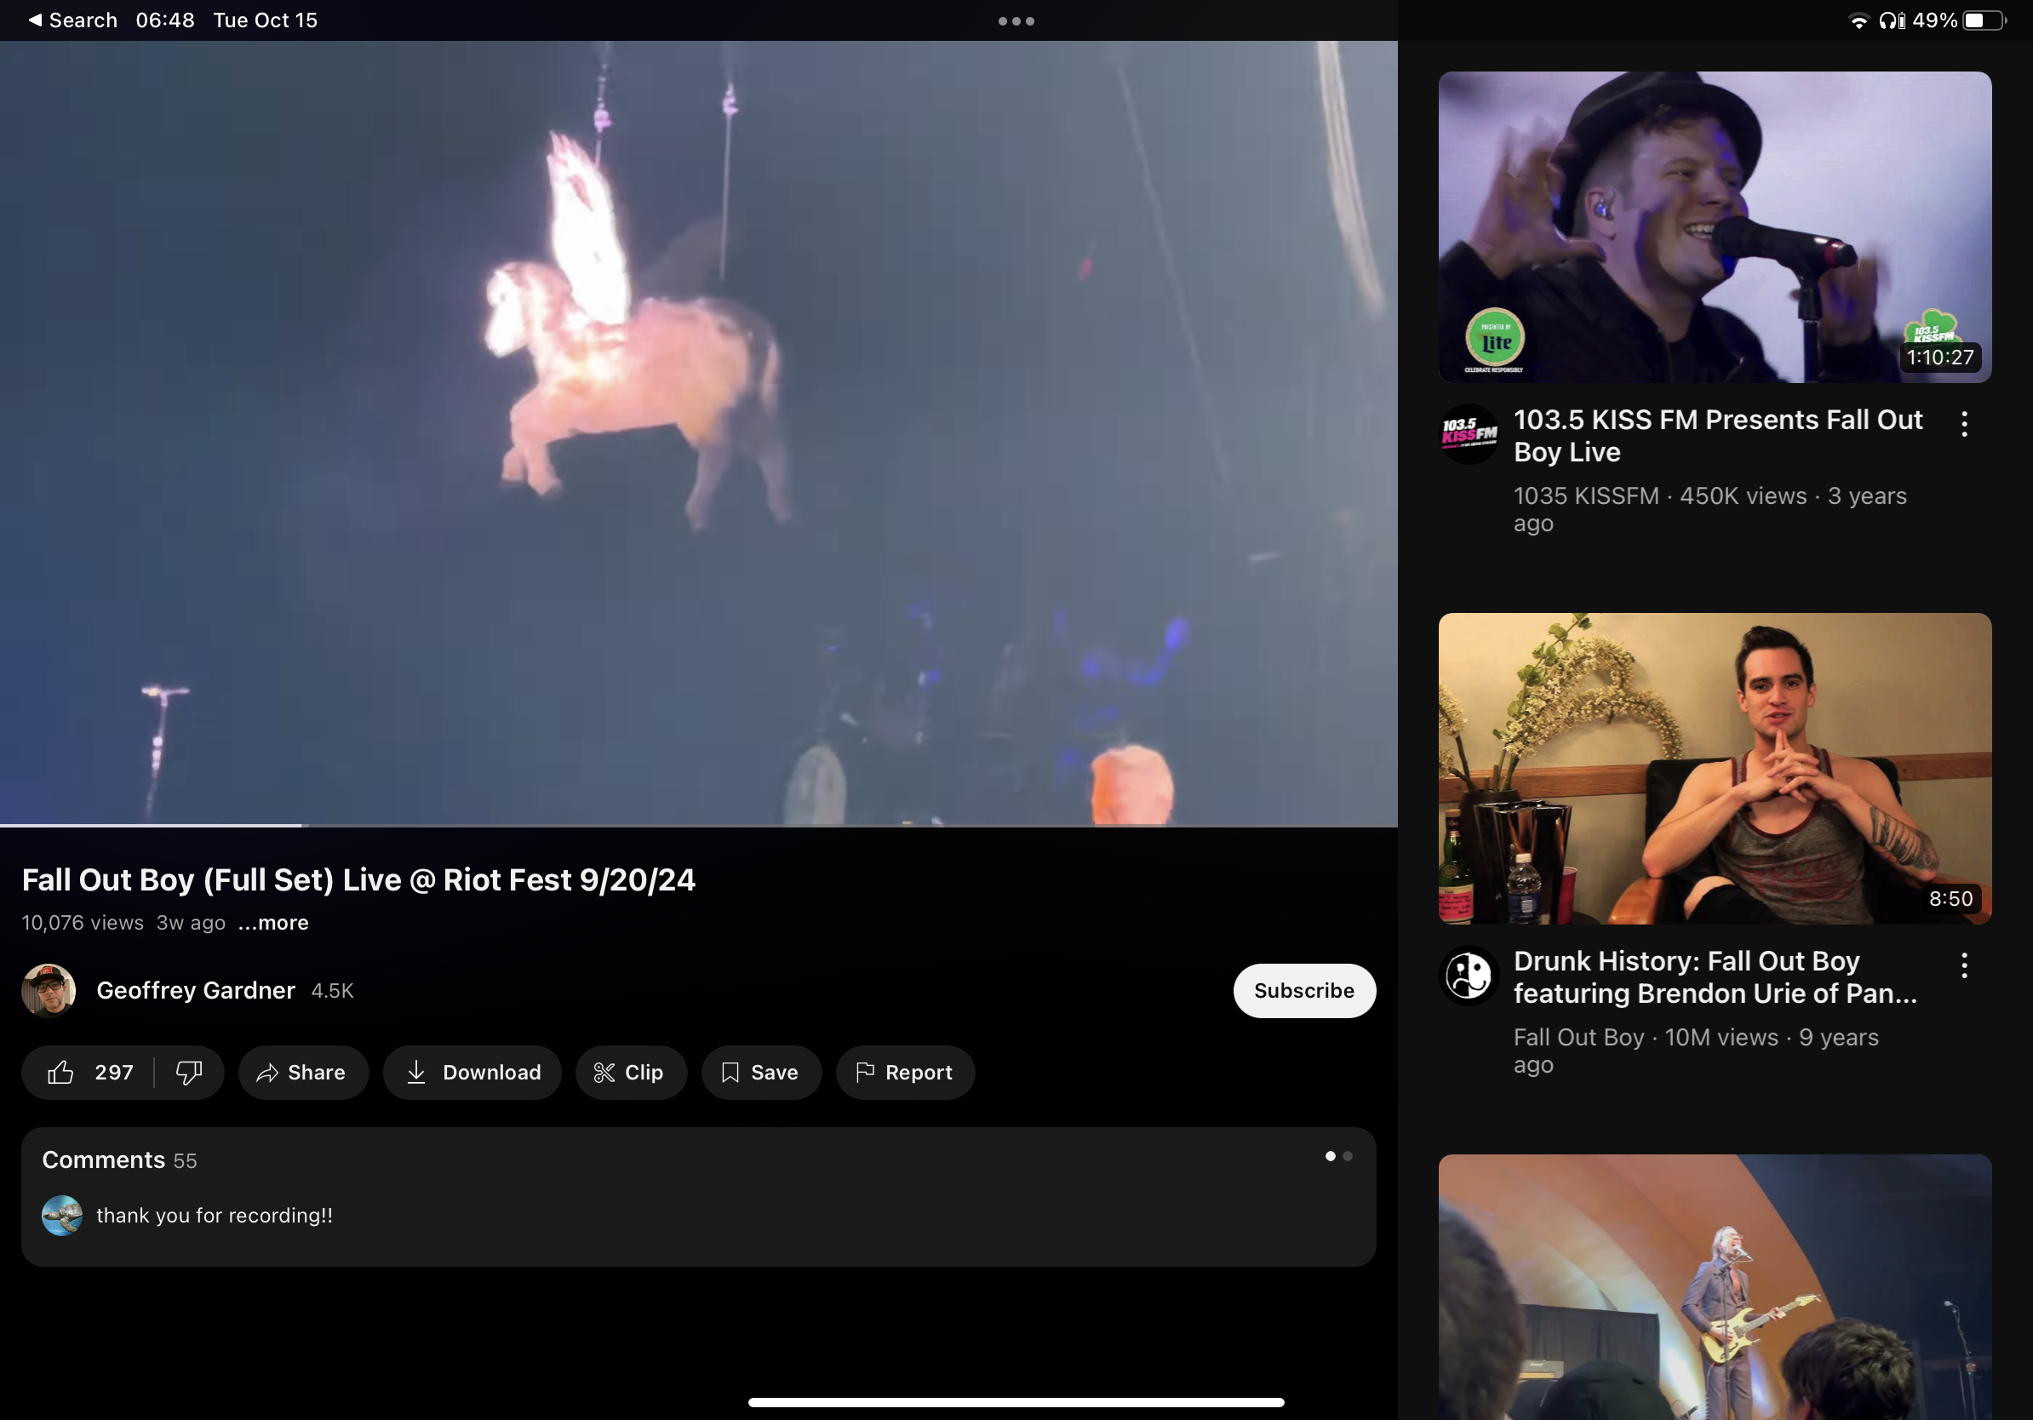This screenshot has height=1420, width=2033.
Task: Save video to a playlist
Action: click(760, 1072)
